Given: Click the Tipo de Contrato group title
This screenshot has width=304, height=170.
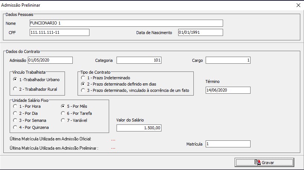Looking at the screenshot, I should click(x=95, y=72).
